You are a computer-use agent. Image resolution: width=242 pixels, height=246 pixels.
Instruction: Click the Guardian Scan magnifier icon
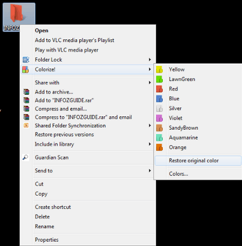coord(25,157)
